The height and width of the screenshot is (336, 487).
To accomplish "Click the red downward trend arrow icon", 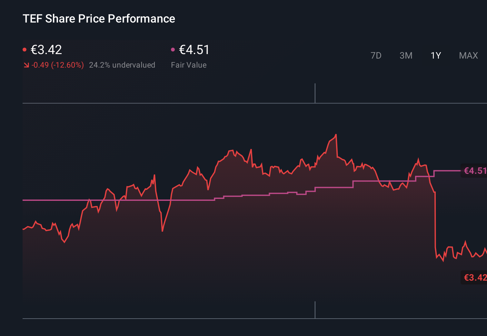I will (26, 65).
